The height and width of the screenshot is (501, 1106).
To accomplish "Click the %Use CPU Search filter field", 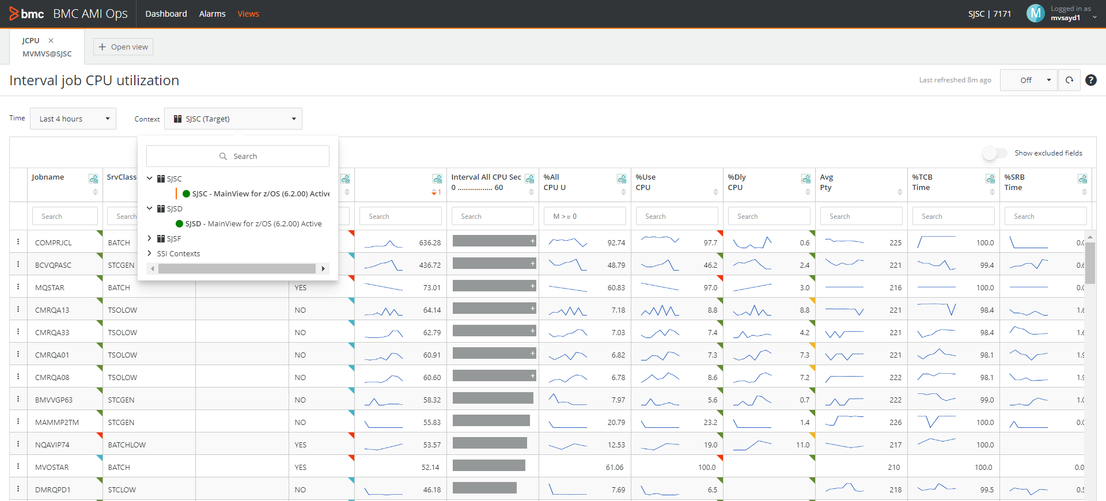I will 677,216.
